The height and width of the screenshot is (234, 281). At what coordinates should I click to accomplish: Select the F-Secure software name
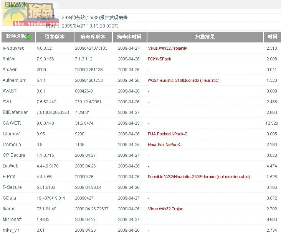[x=12, y=187]
